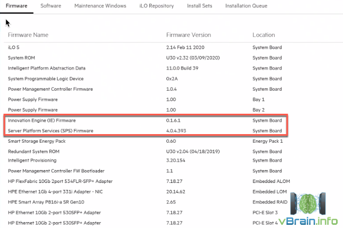Sort by Firmware Version column header
343x228 pixels.
[188, 35]
